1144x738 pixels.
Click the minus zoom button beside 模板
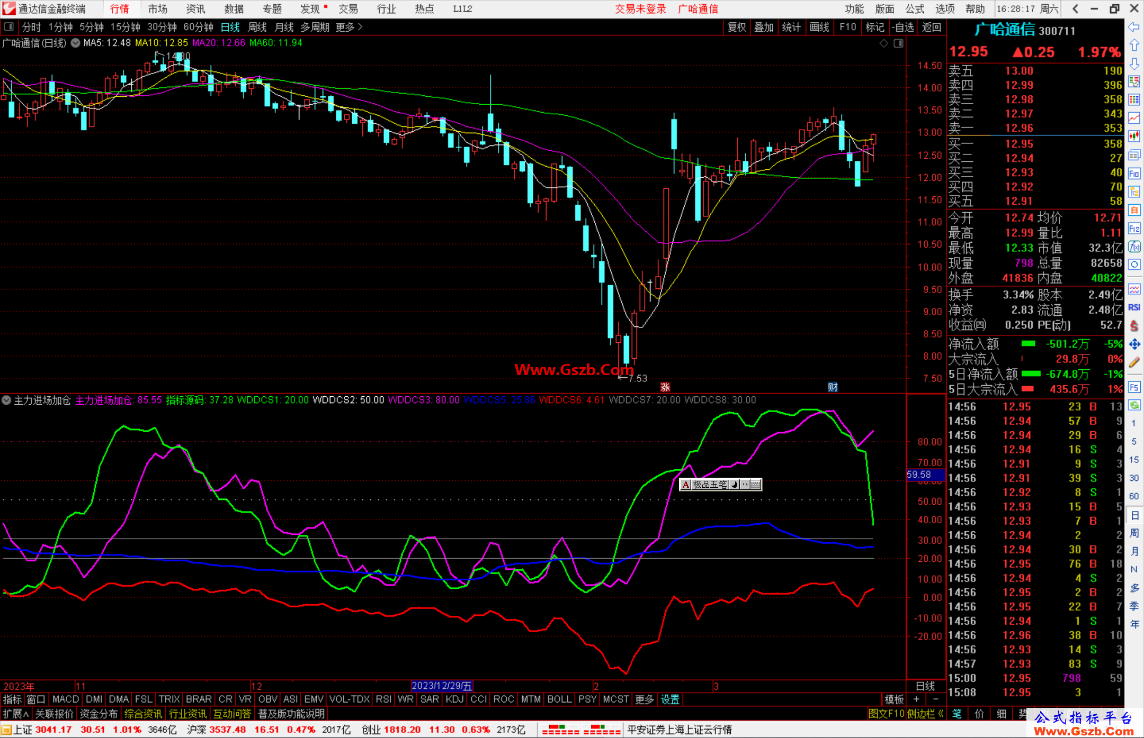coord(935,699)
